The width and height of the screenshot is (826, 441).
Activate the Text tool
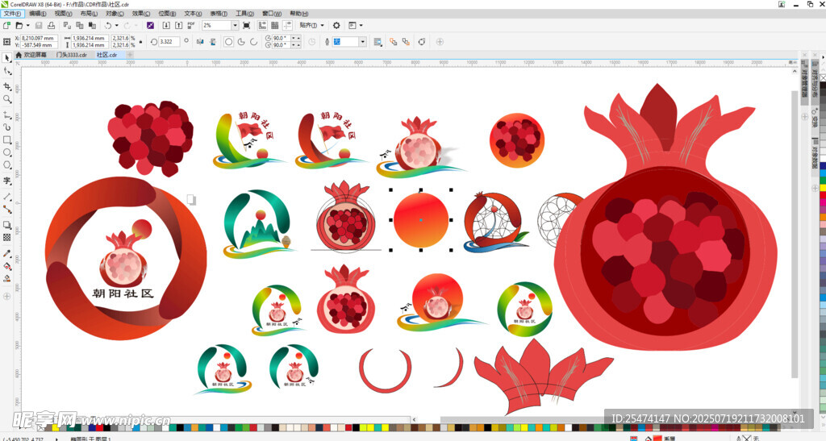(x=7, y=181)
